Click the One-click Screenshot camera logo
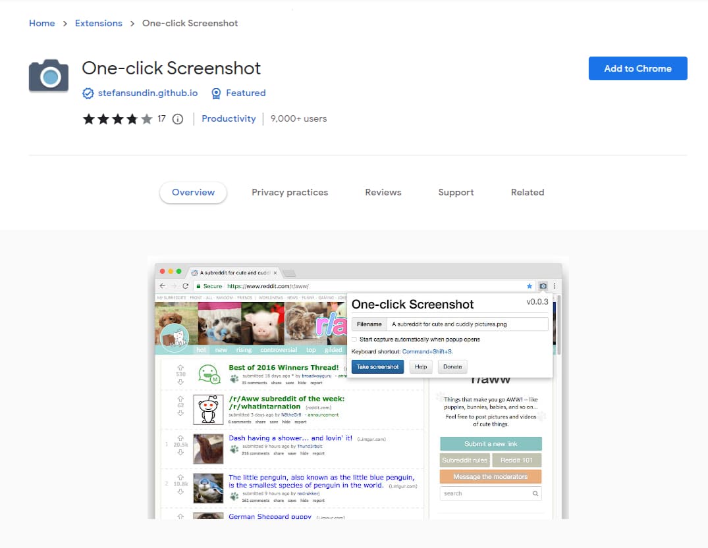The image size is (708, 548). [48, 75]
